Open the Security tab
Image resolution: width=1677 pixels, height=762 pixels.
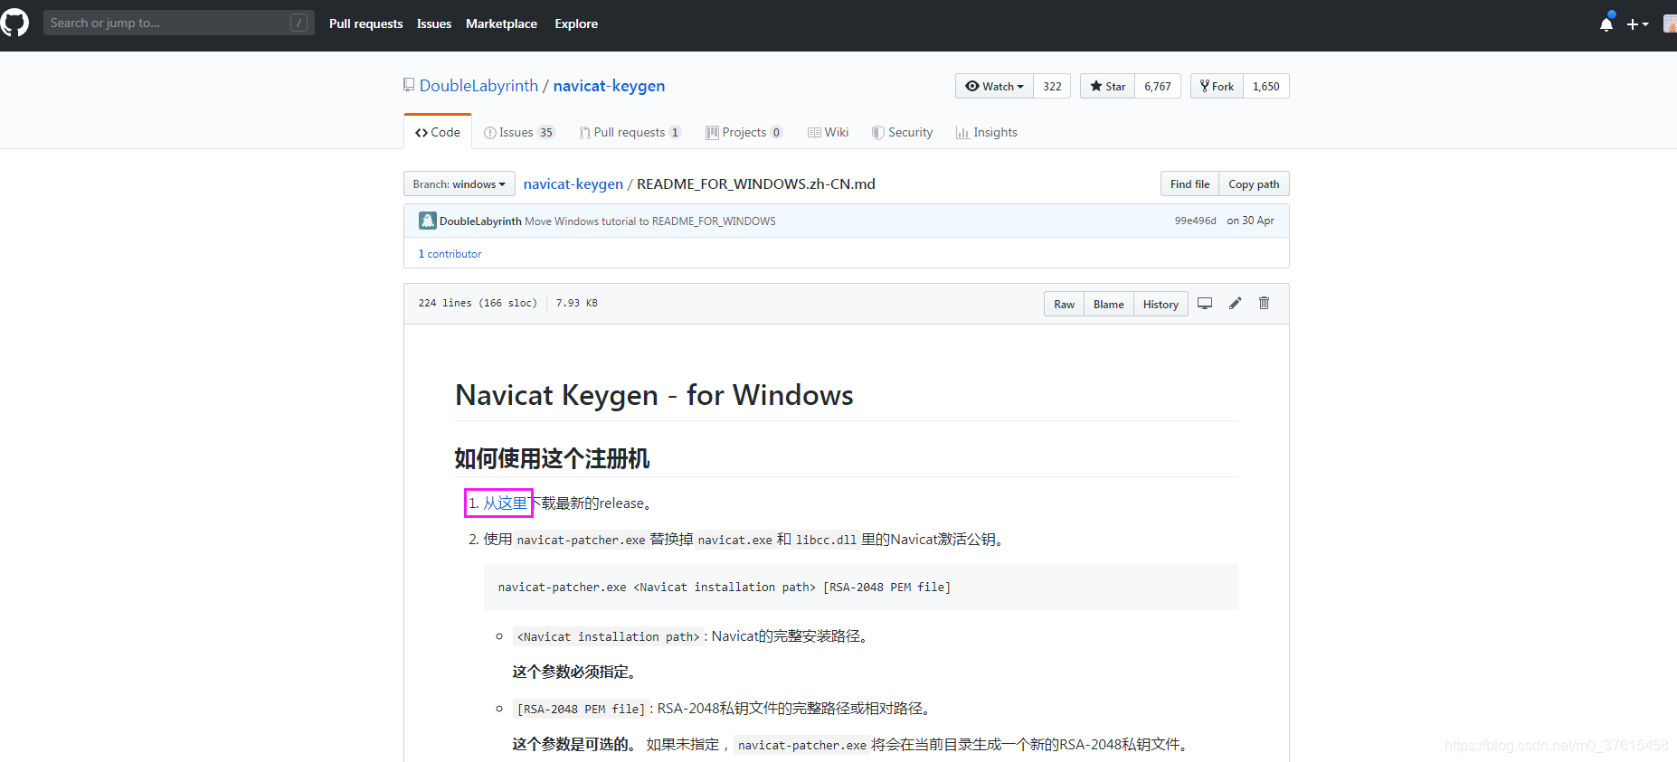pos(903,132)
